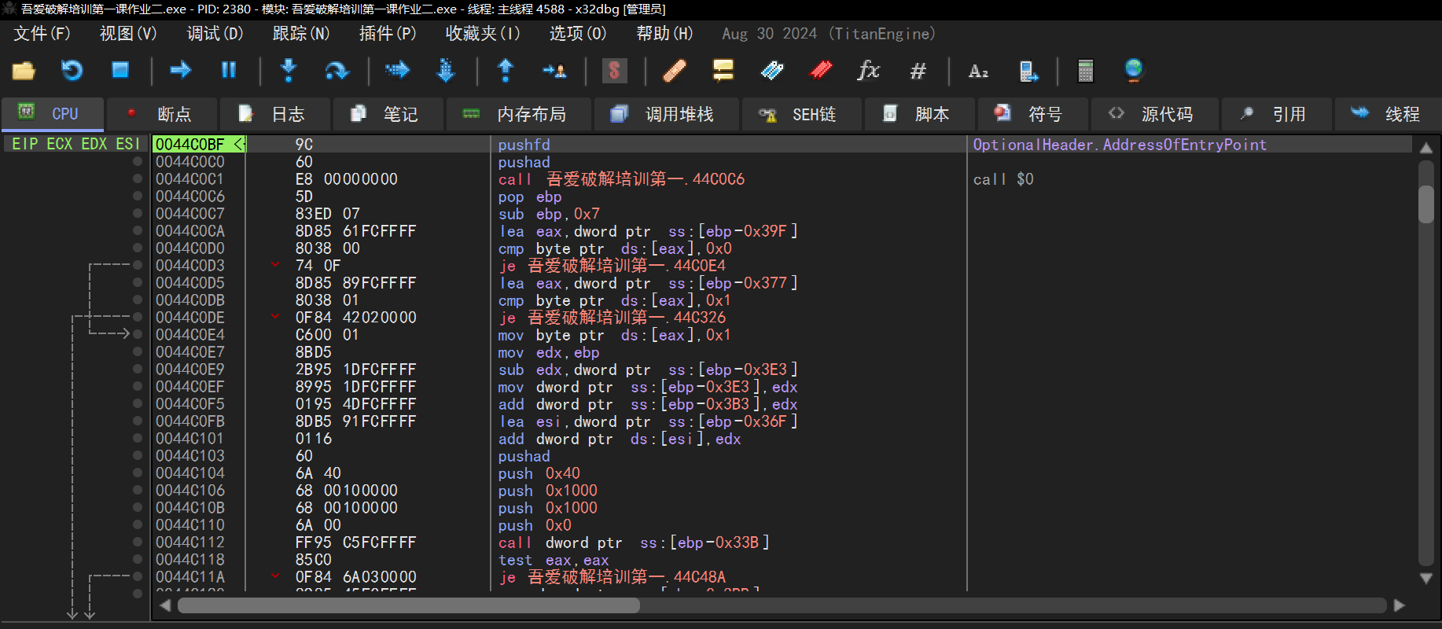Open the labels tag icon

click(x=772, y=71)
